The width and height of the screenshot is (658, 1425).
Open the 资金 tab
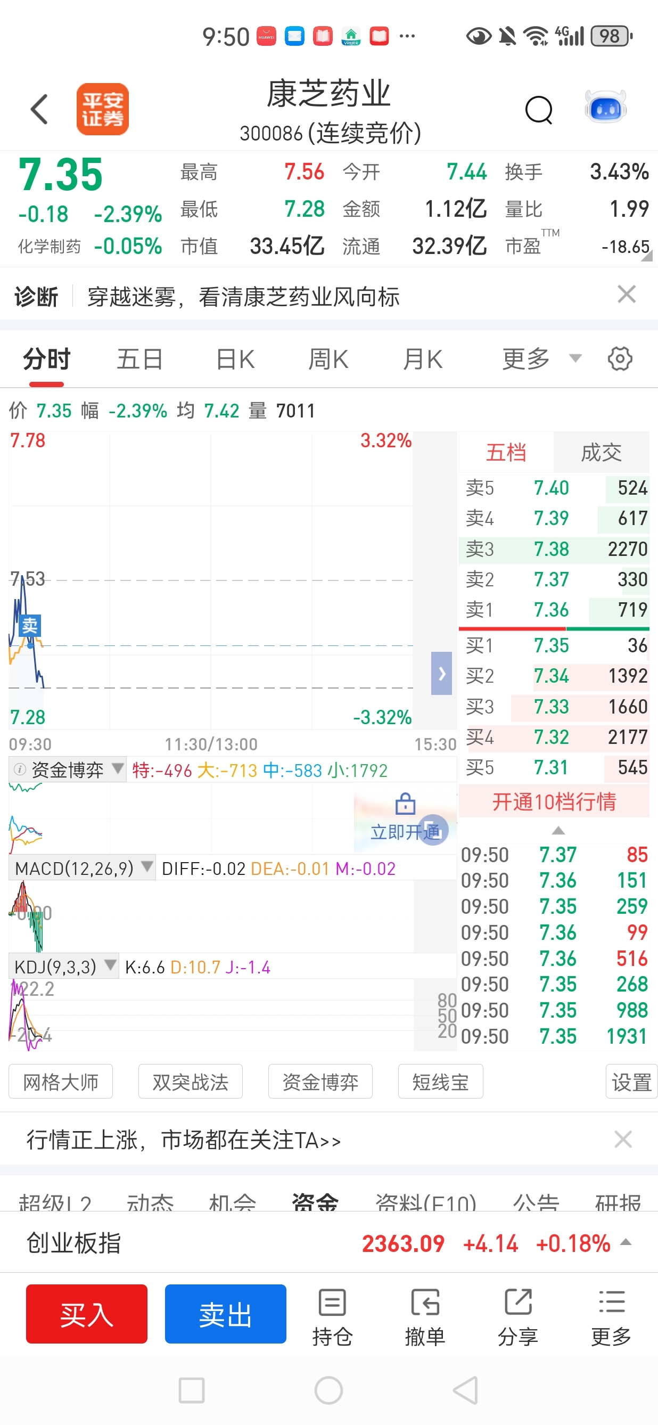(x=315, y=1202)
